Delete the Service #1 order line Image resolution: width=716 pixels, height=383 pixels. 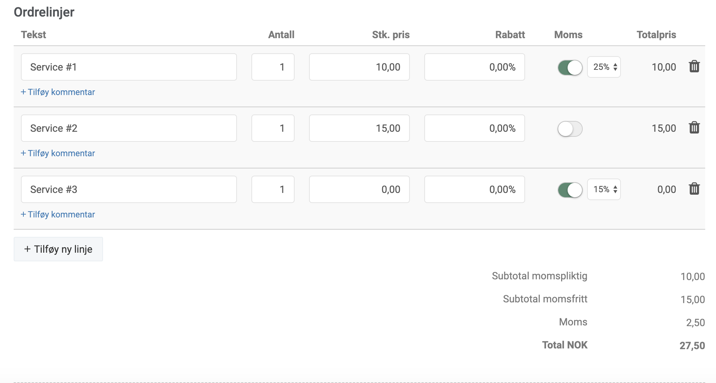[x=694, y=67]
